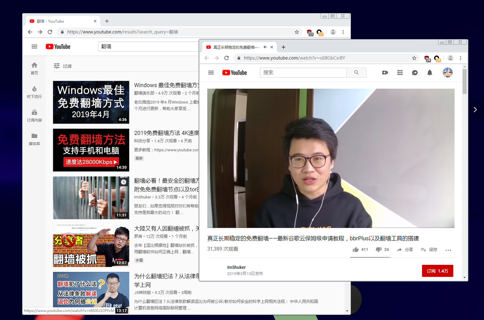484x320 pixels.
Task: Open hamburger menu in front YouTube window
Action: [211, 72]
